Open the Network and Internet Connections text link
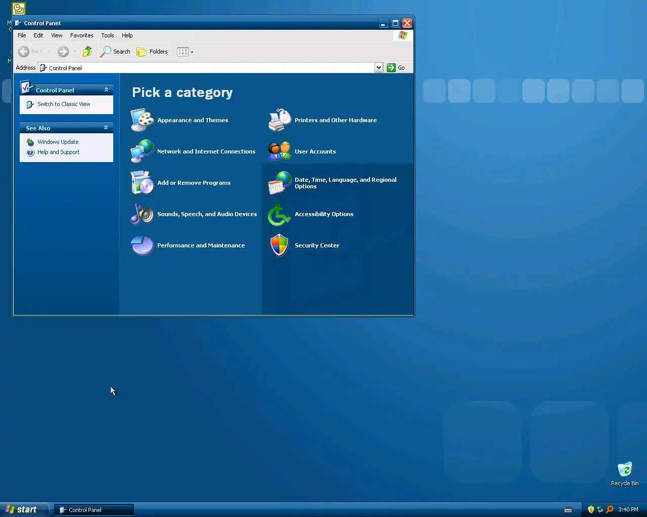The width and height of the screenshot is (647, 517). (x=206, y=151)
